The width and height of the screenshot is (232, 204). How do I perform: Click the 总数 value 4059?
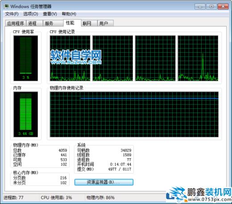point(63,150)
